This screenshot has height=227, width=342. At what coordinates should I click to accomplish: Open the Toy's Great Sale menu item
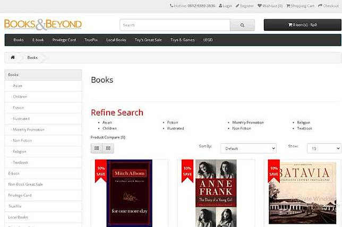pos(148,40)
